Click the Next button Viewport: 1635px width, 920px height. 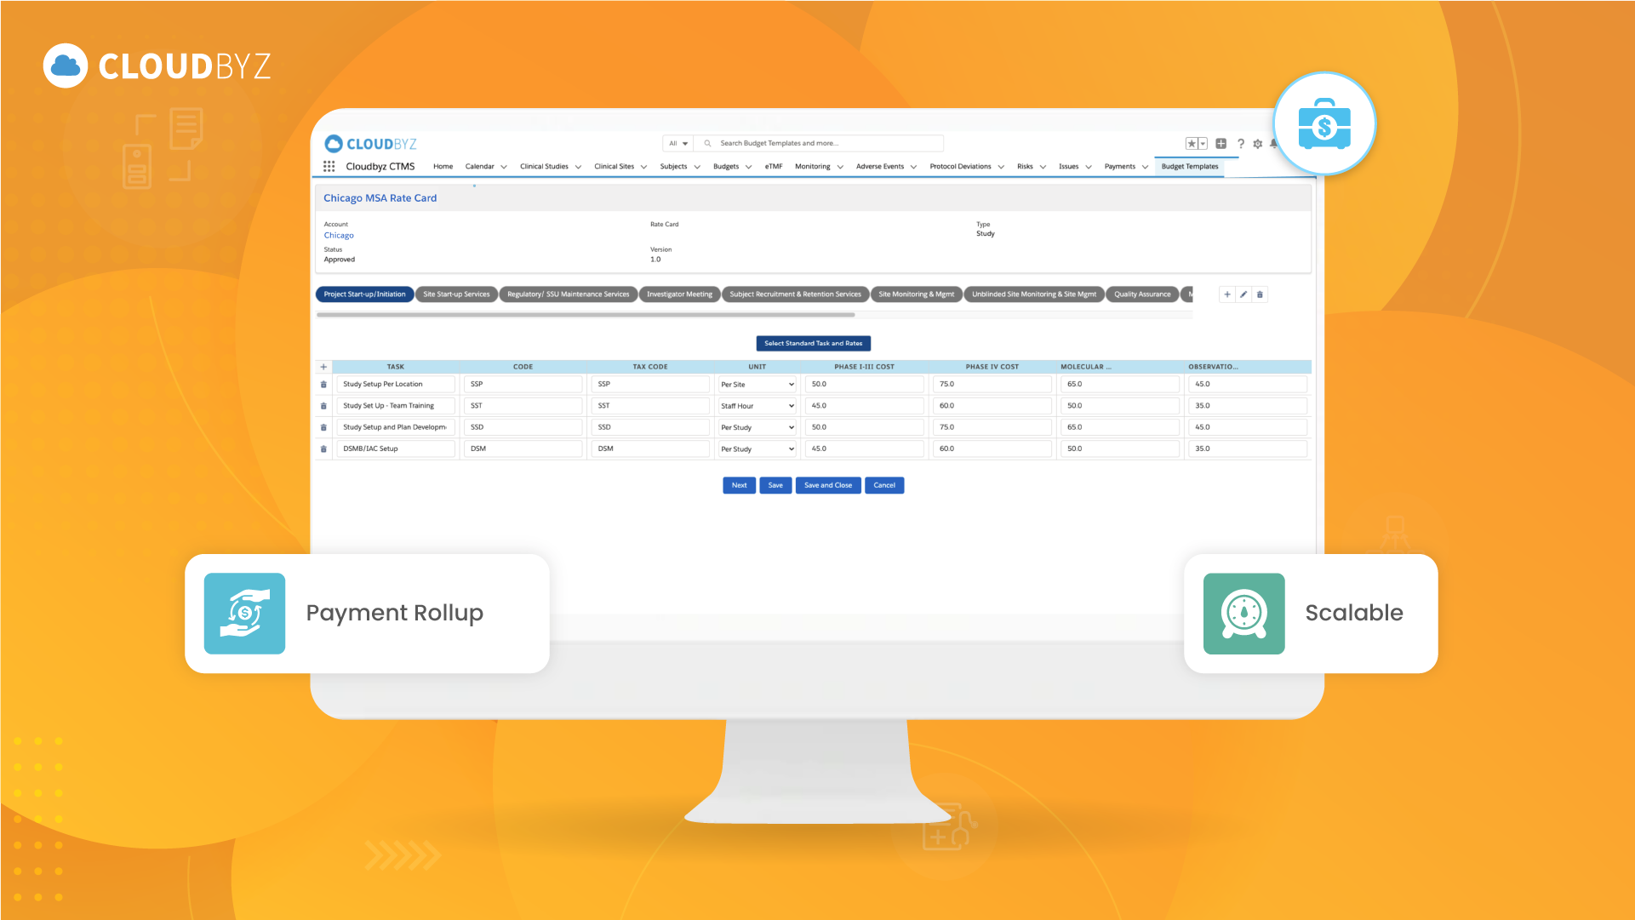point(739,485)
